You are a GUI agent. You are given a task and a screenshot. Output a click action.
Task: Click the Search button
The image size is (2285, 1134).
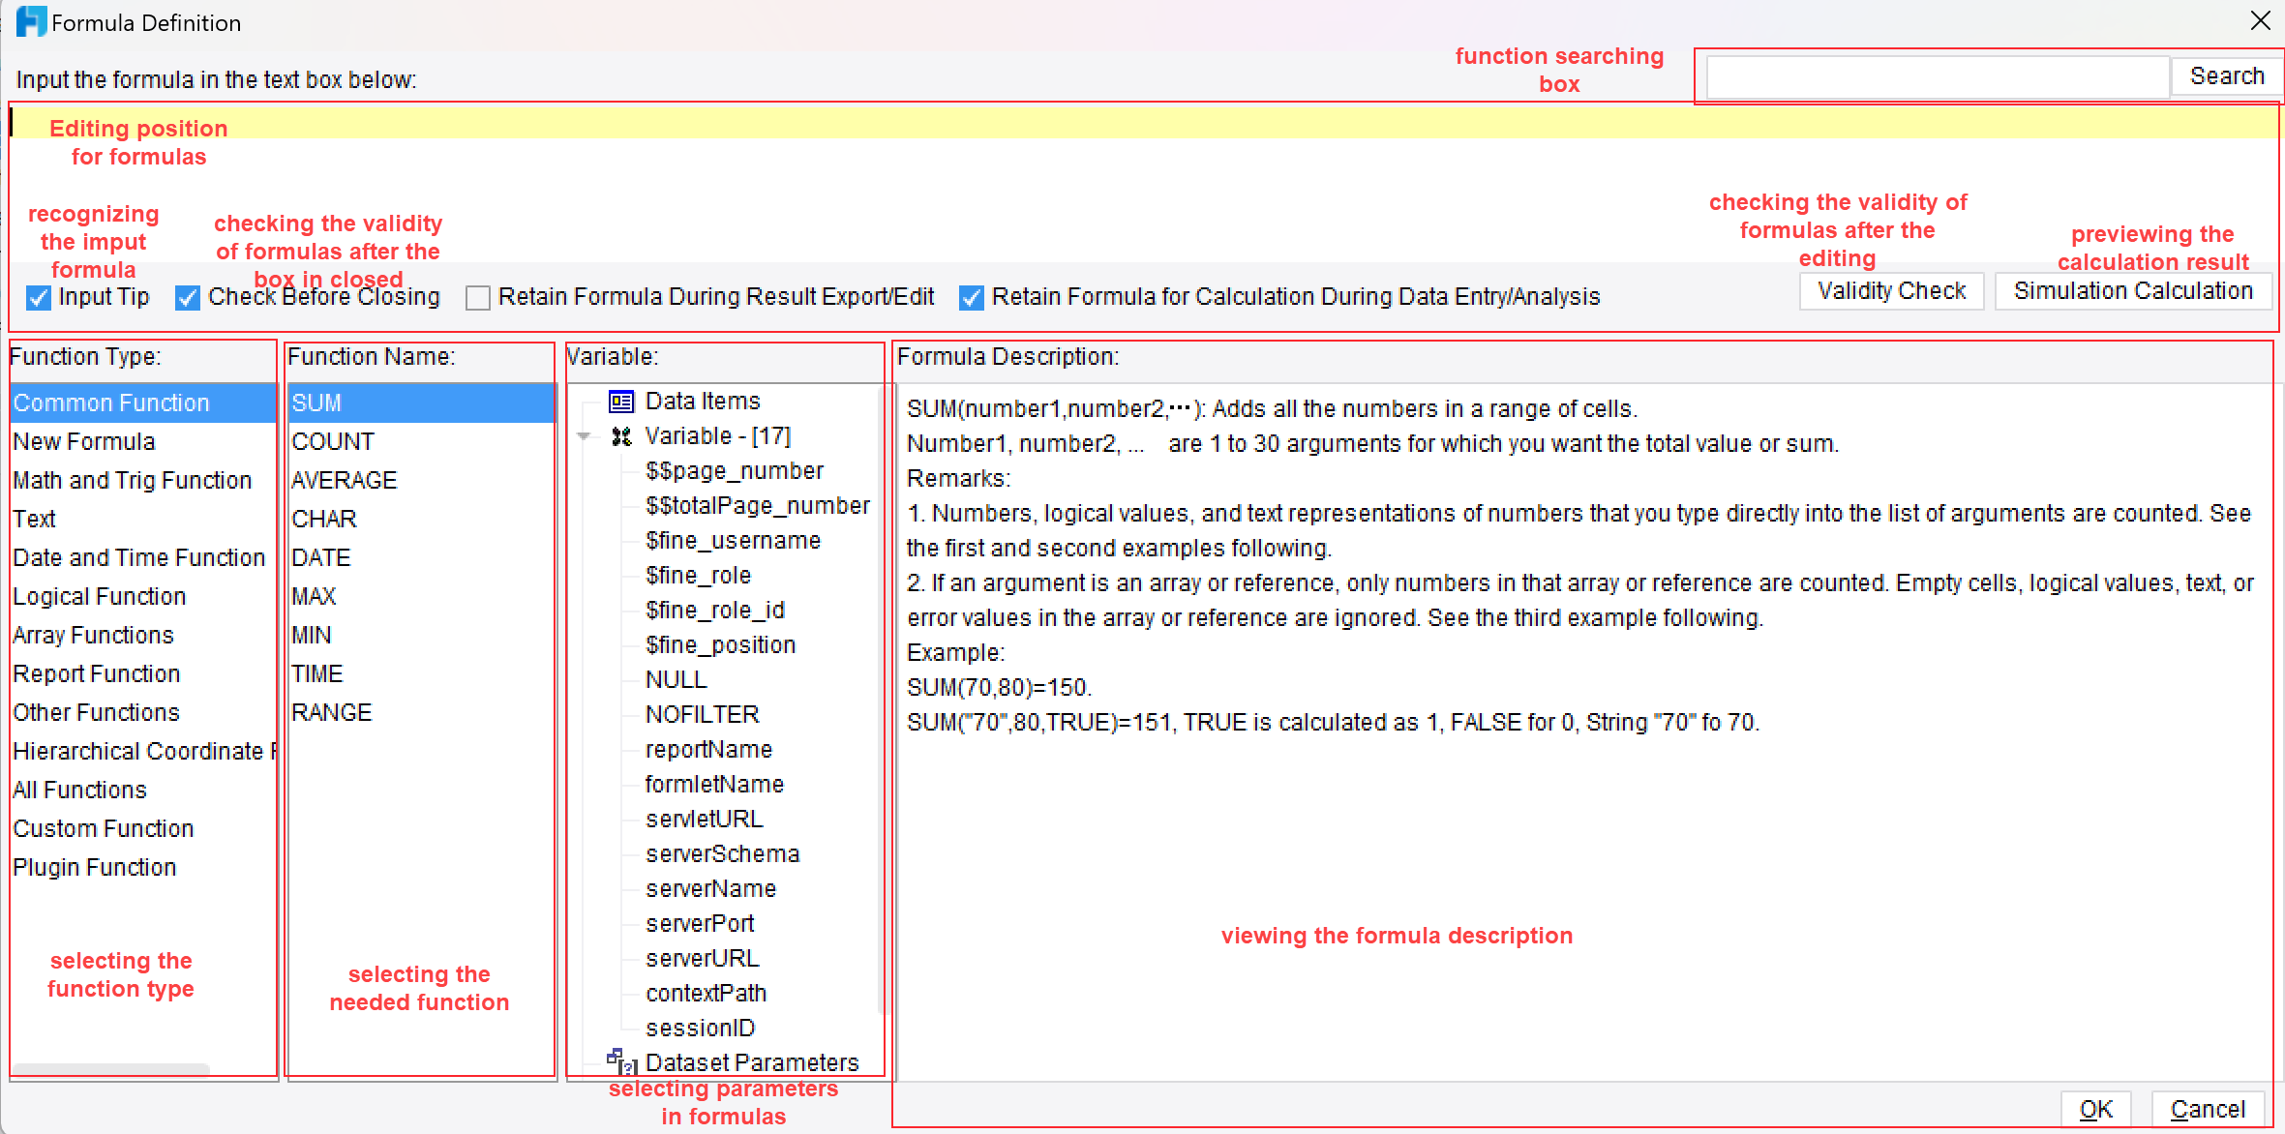pos(2227,75)
